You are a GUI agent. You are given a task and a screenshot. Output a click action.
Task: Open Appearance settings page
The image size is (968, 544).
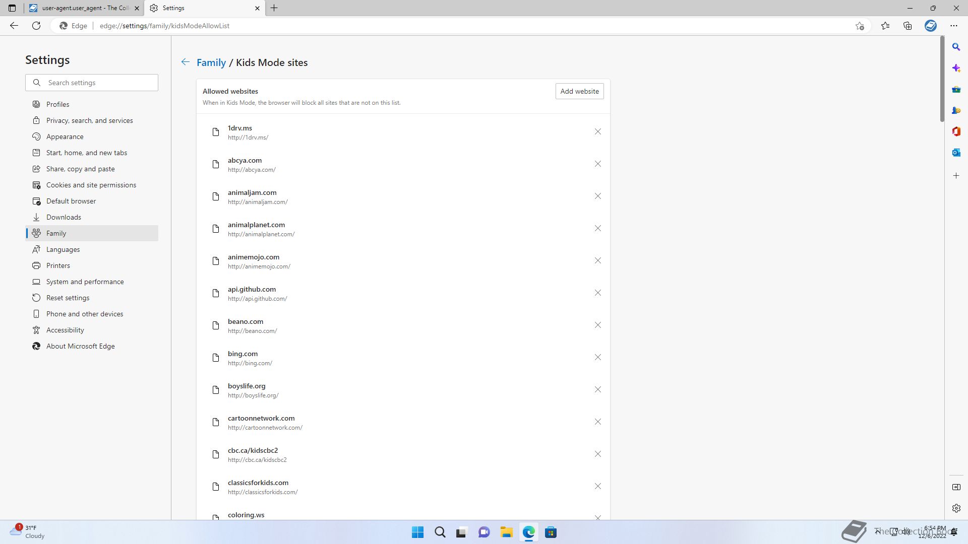coord(92,137)
